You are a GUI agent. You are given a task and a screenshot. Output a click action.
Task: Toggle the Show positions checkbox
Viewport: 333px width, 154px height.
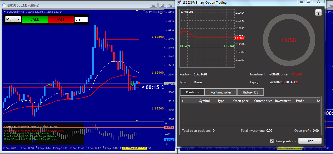272,141
